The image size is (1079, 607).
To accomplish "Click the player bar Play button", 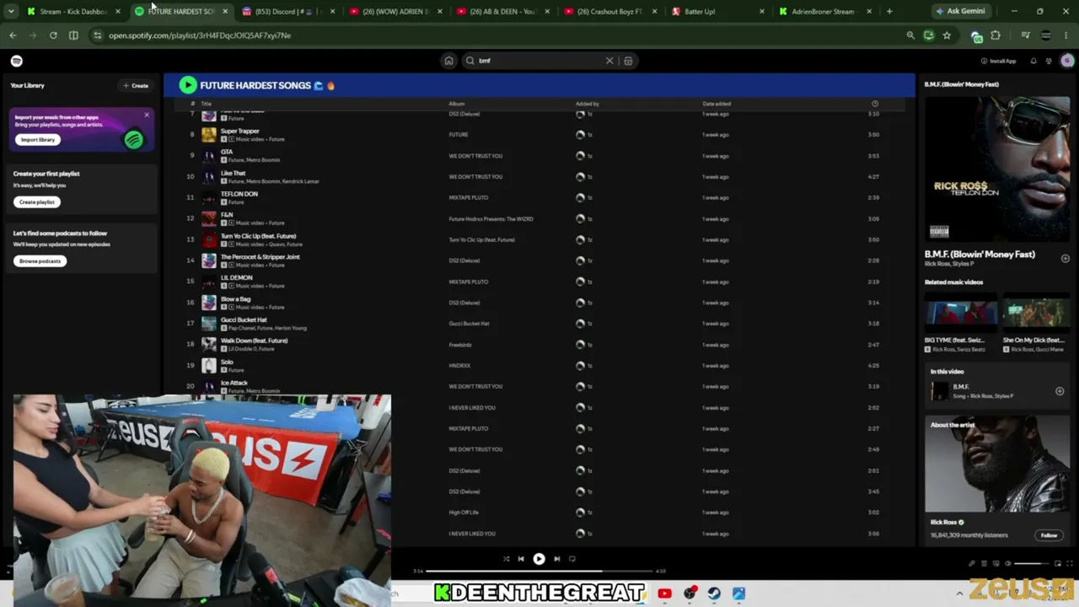I will (x=539, y=559).
